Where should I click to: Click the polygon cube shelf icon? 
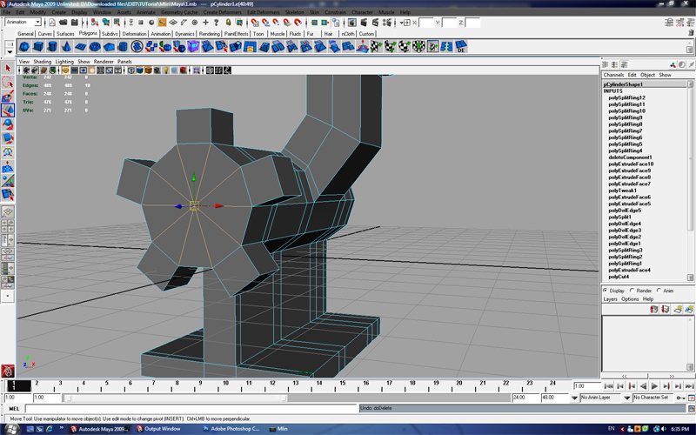39,46
